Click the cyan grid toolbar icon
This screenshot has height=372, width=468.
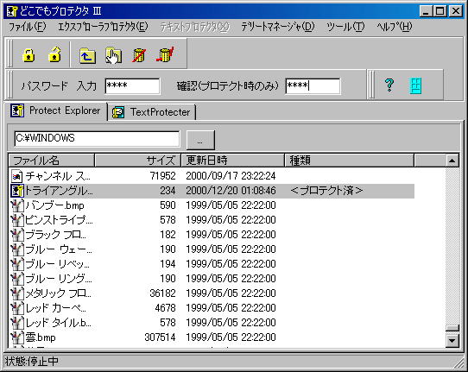point(416,86)
